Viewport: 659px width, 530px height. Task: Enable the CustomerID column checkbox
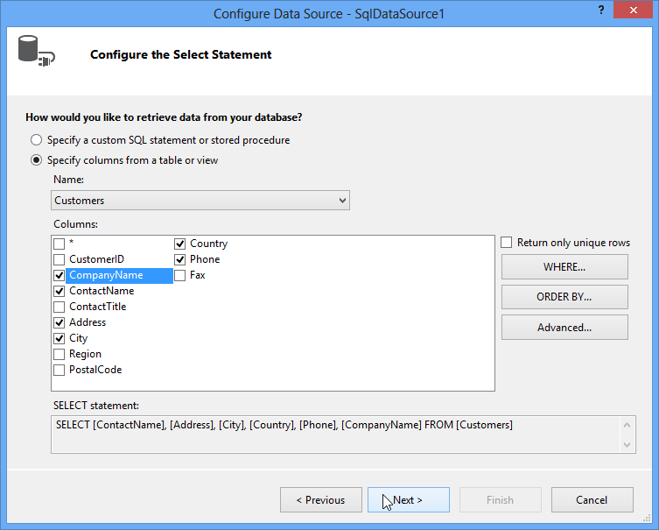[x=60, y=259]
